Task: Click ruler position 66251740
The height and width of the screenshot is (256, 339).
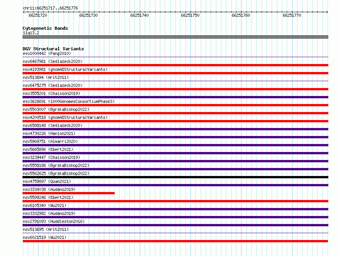Action: (139, 15)
